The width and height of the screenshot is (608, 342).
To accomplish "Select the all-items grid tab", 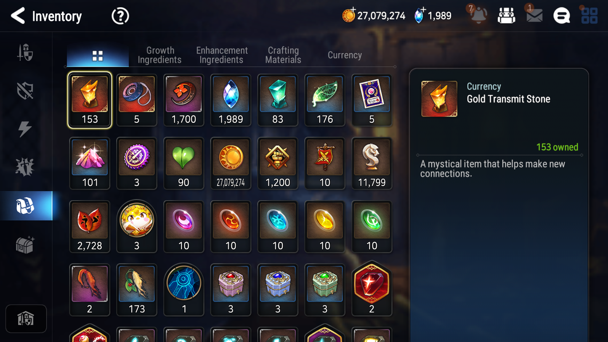I will tap(98, 56).
